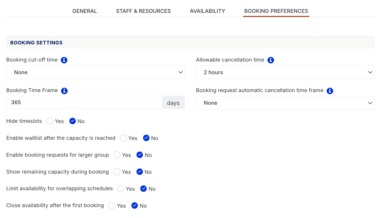
Task: Select the Booking Preferences tab
Action: click(x=276, y=11)
